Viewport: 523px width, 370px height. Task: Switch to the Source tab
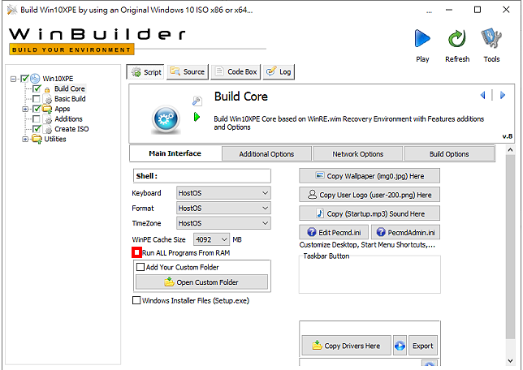tap(188, 71)
